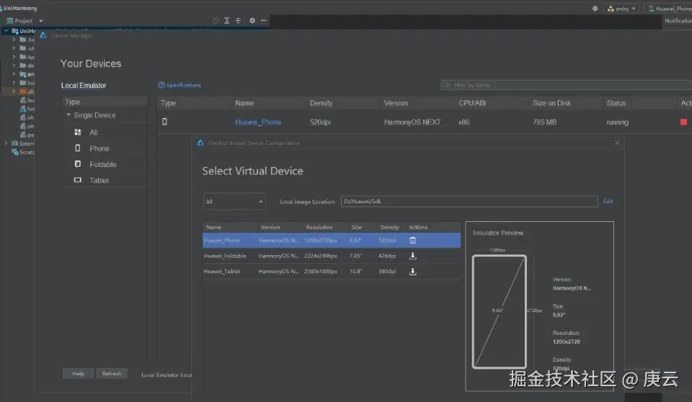Open the Project panel gear settings

tap(252, 21)
